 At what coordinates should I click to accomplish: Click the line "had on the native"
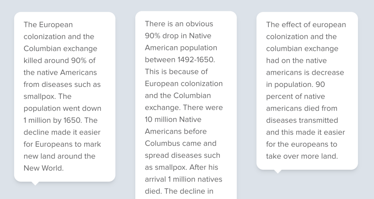coord(296,61)
